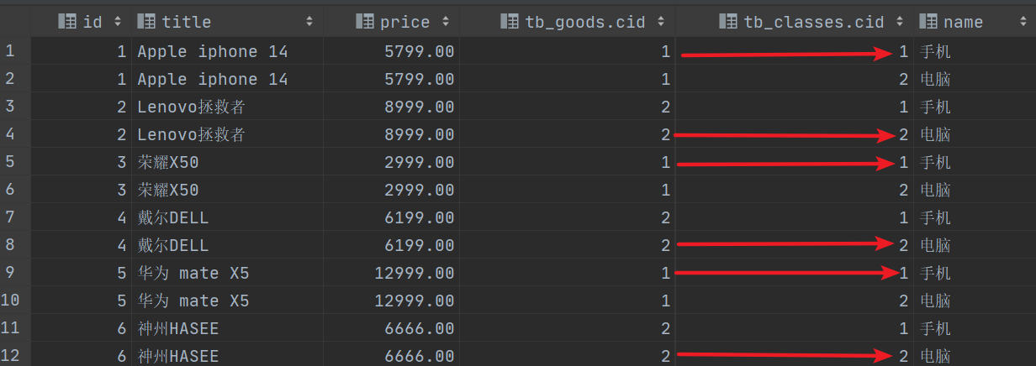The height and width of the screenshot is (366, 1036).
Task: Click name cell '电脑' in row 4
Action: (935, 134)
